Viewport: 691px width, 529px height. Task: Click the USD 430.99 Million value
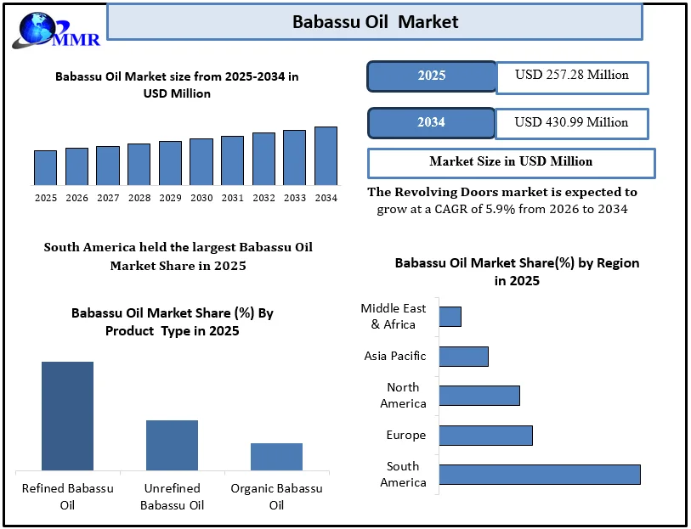pyautogui.click(x=571, y=124)
